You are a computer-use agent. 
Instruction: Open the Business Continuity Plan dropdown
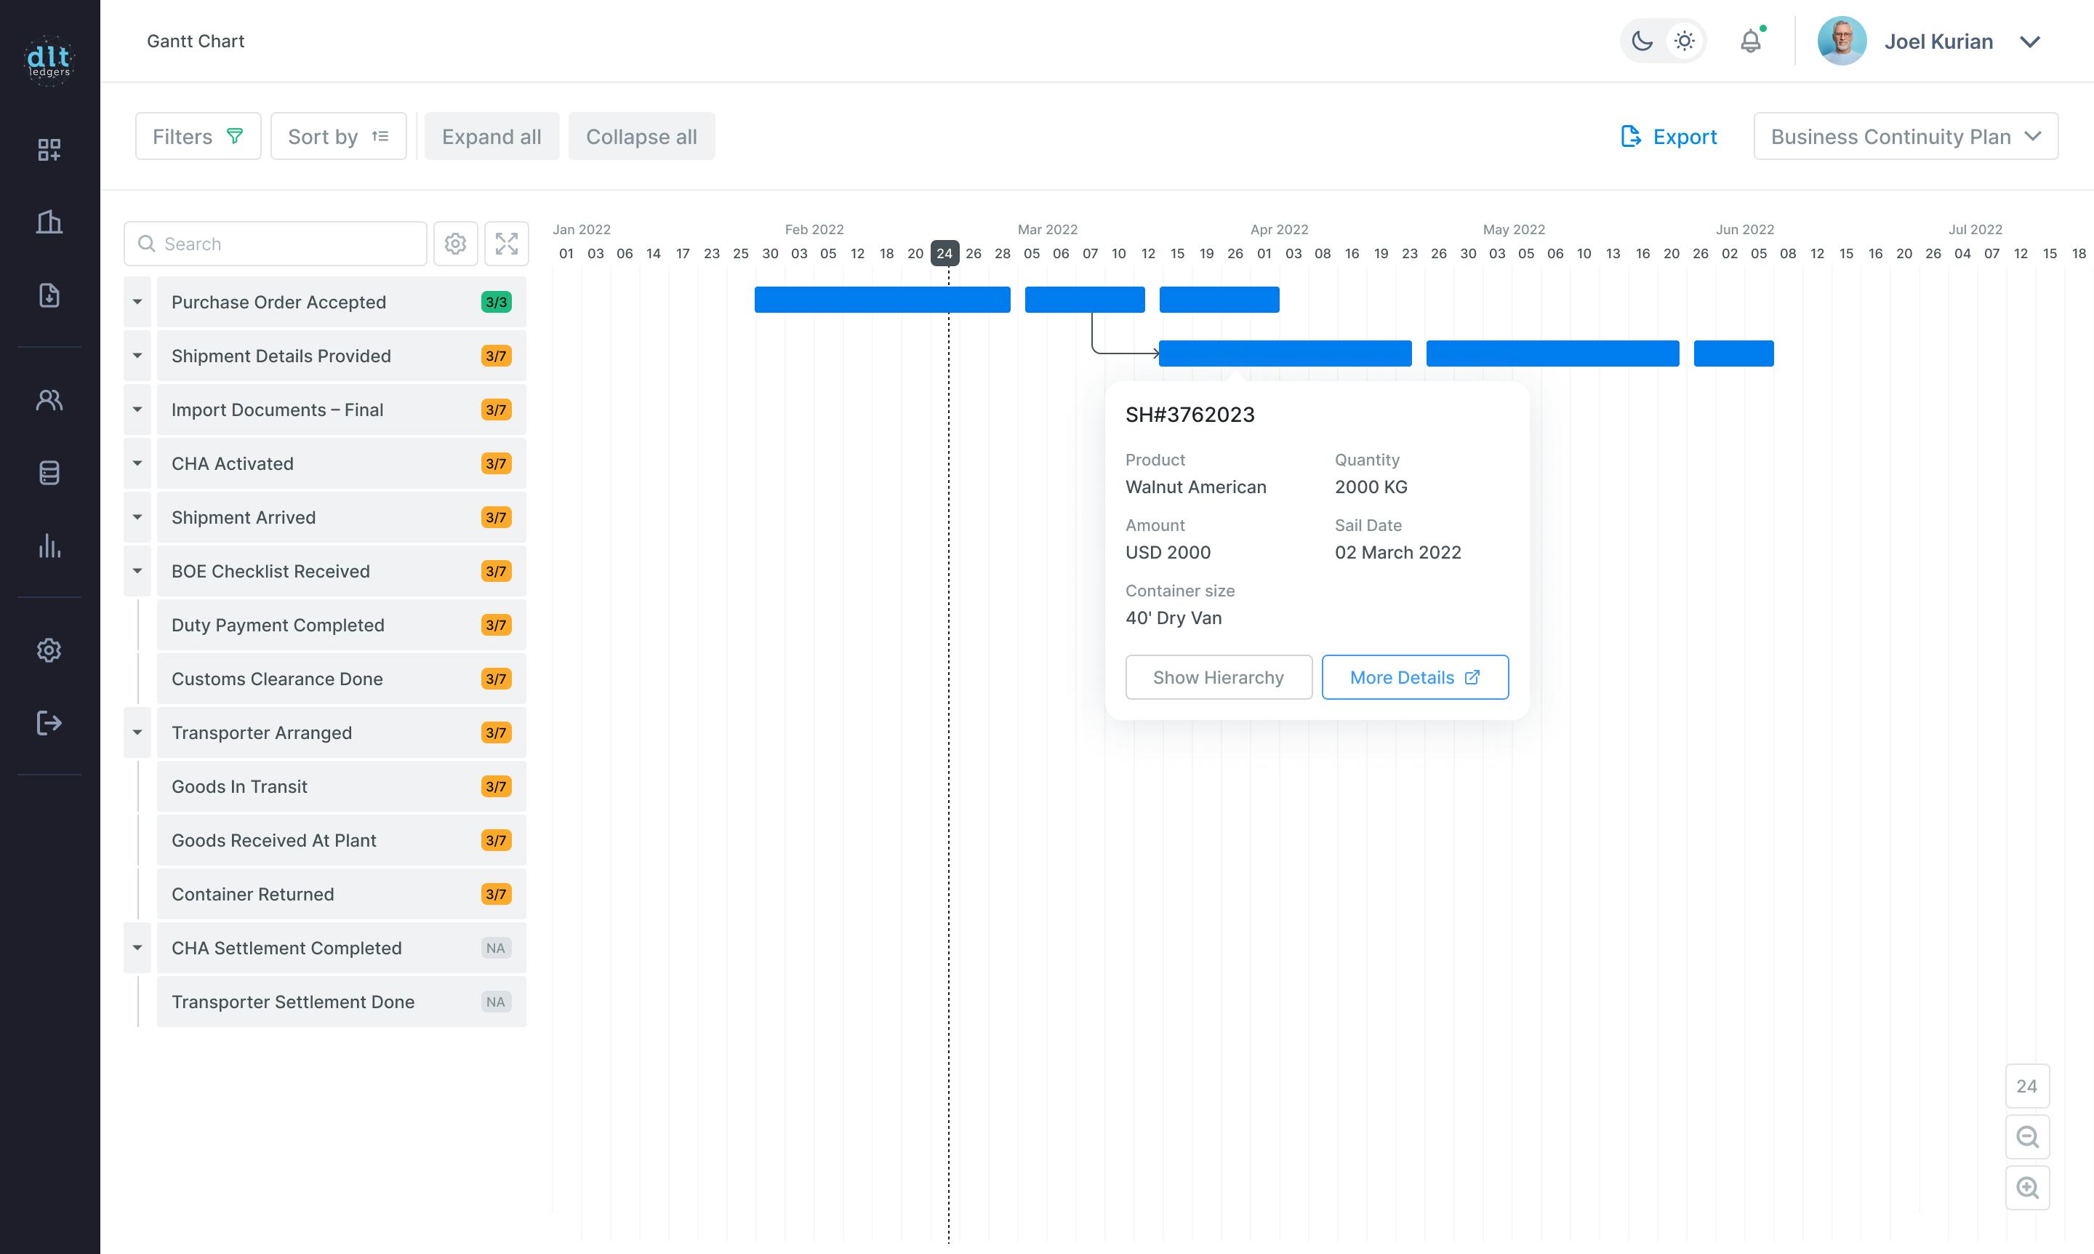coord(1905,137)
